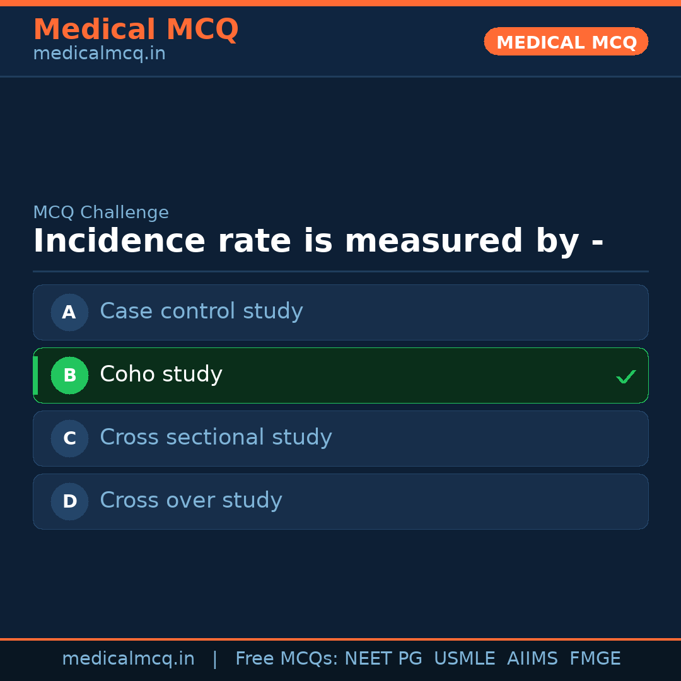Select the Coho study answer
This screenshot has width=681, height=681.
(x=161, y=375)
